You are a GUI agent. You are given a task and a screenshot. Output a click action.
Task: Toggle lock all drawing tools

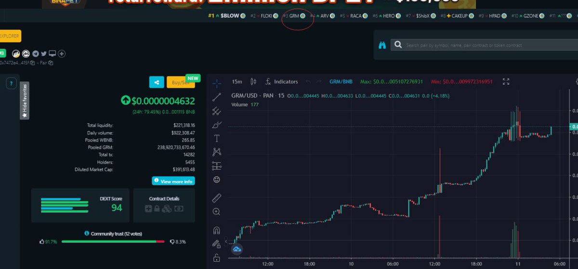pos(217,257)
